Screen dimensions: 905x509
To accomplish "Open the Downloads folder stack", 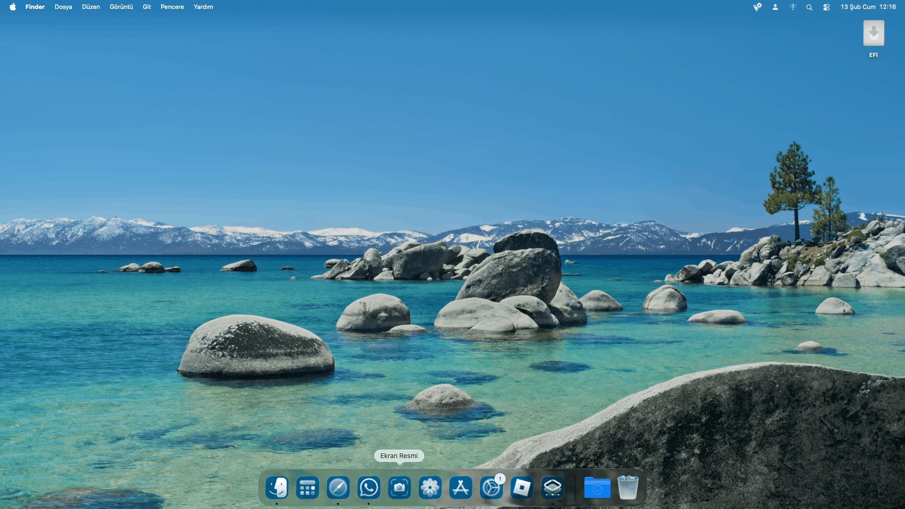I will click(x=597, y=487).
